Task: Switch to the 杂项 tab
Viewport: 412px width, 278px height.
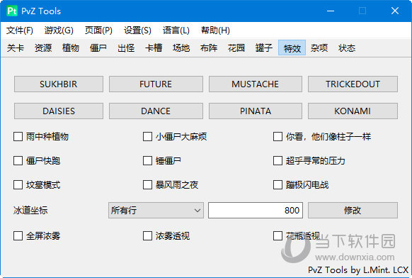Action: pyautogui.click(x=319, y=48)
